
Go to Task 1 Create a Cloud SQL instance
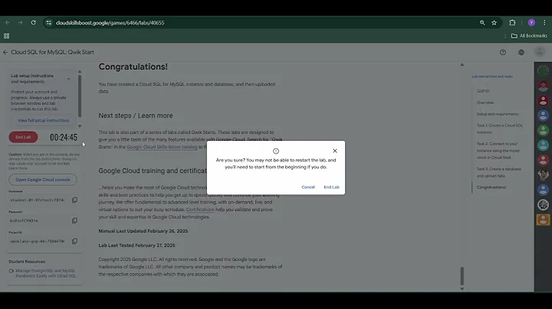point(500,128)
